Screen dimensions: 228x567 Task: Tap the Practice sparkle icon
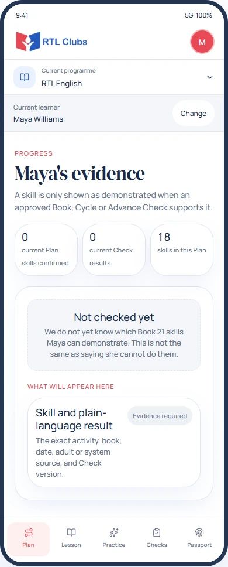pos(114,532)
